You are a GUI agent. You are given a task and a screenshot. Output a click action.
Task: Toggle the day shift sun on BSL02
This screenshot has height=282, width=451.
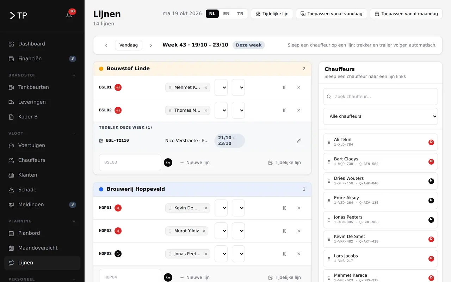pos(118,110)
